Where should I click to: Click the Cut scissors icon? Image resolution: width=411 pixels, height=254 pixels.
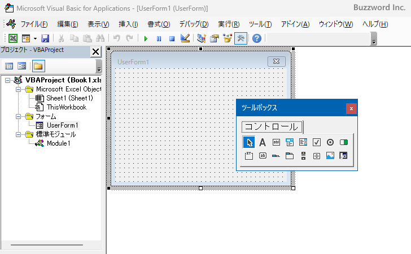[61, 38]
